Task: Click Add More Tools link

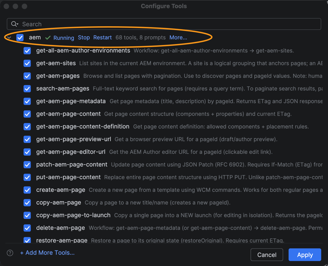Action: click(x=47, y=253)
